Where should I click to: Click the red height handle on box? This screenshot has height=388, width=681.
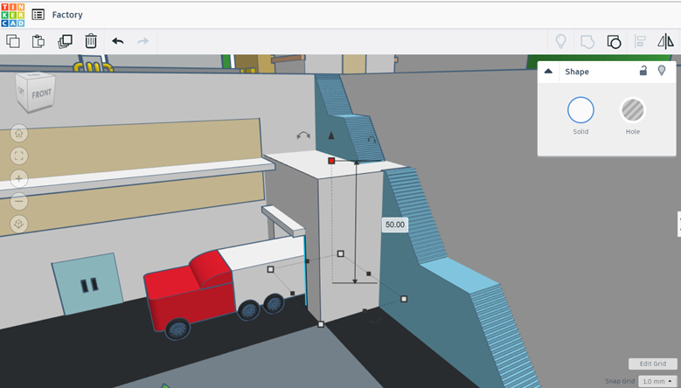tap(331, 161)
